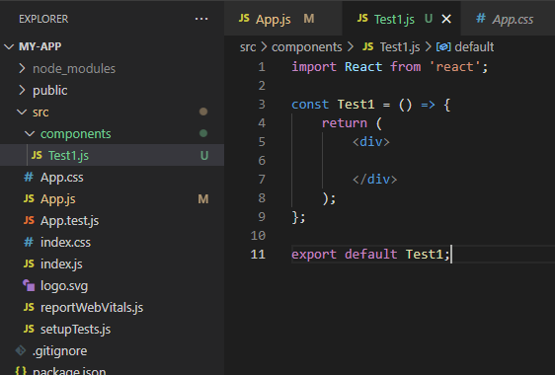The height and width of the screenshot is (375, 555).
Task: Open Test1.js in the explorer tree
Action: point(112,155)
